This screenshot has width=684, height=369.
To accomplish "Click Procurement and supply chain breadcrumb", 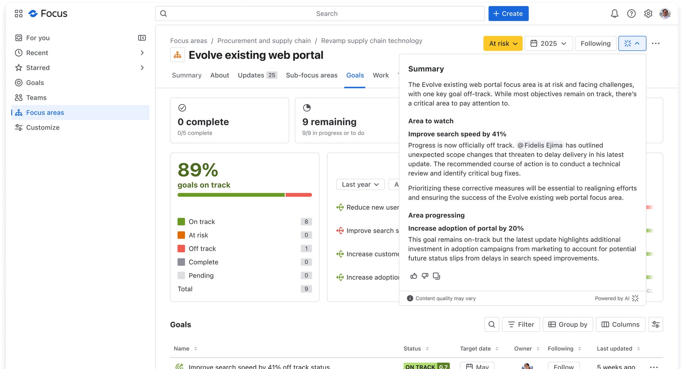I will pos(264,41).
